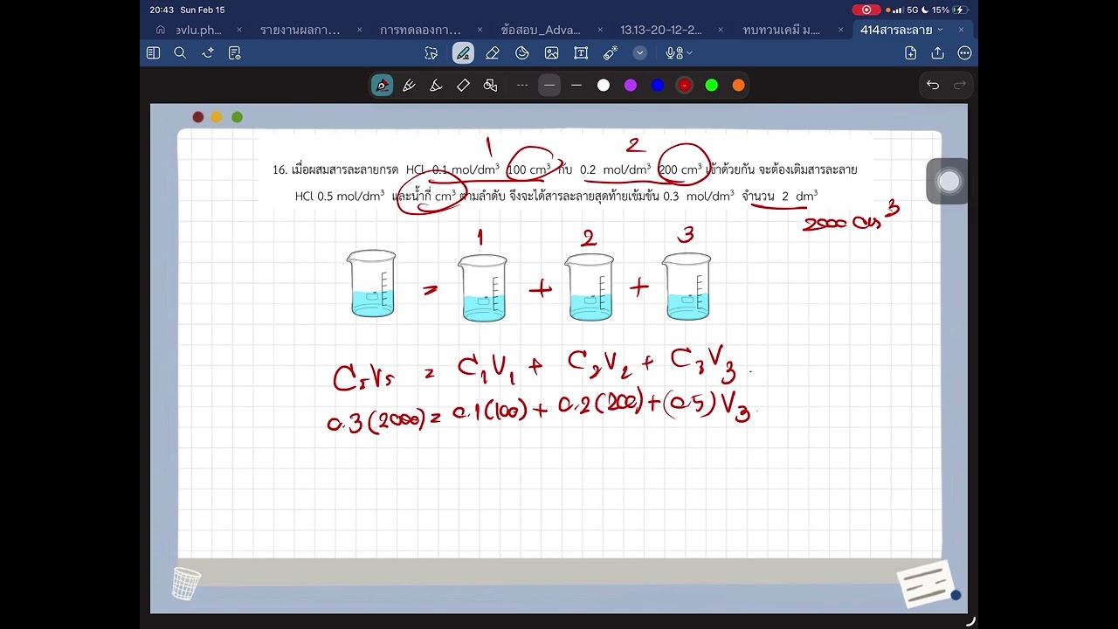Screen dimensions: 1118x629
Task: Expand the 414สารละลาย tab chevron
Action: pos(940,30)
